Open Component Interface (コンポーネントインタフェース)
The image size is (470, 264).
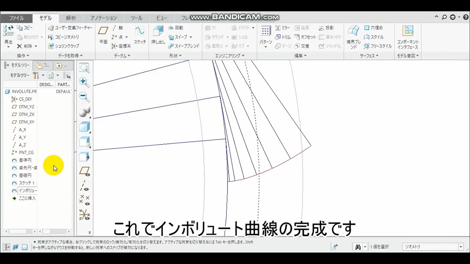pos(408,37)
